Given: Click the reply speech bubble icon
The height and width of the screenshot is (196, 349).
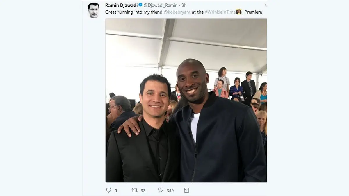Looking at the screenshot, I should (x=109, y=190).
